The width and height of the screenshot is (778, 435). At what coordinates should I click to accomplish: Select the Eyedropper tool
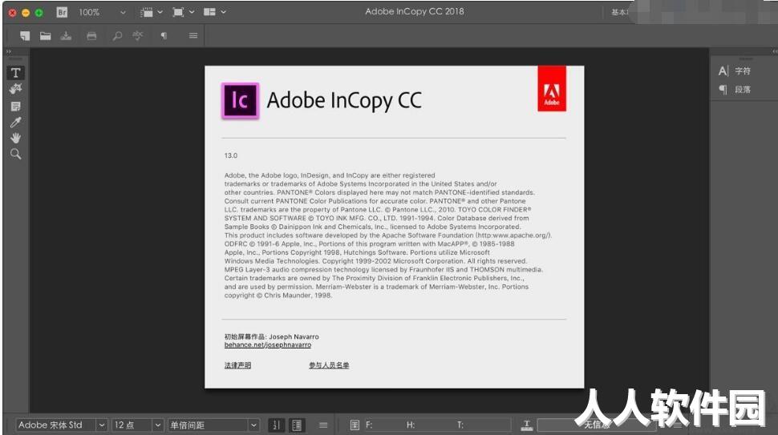tap(15, 123)
